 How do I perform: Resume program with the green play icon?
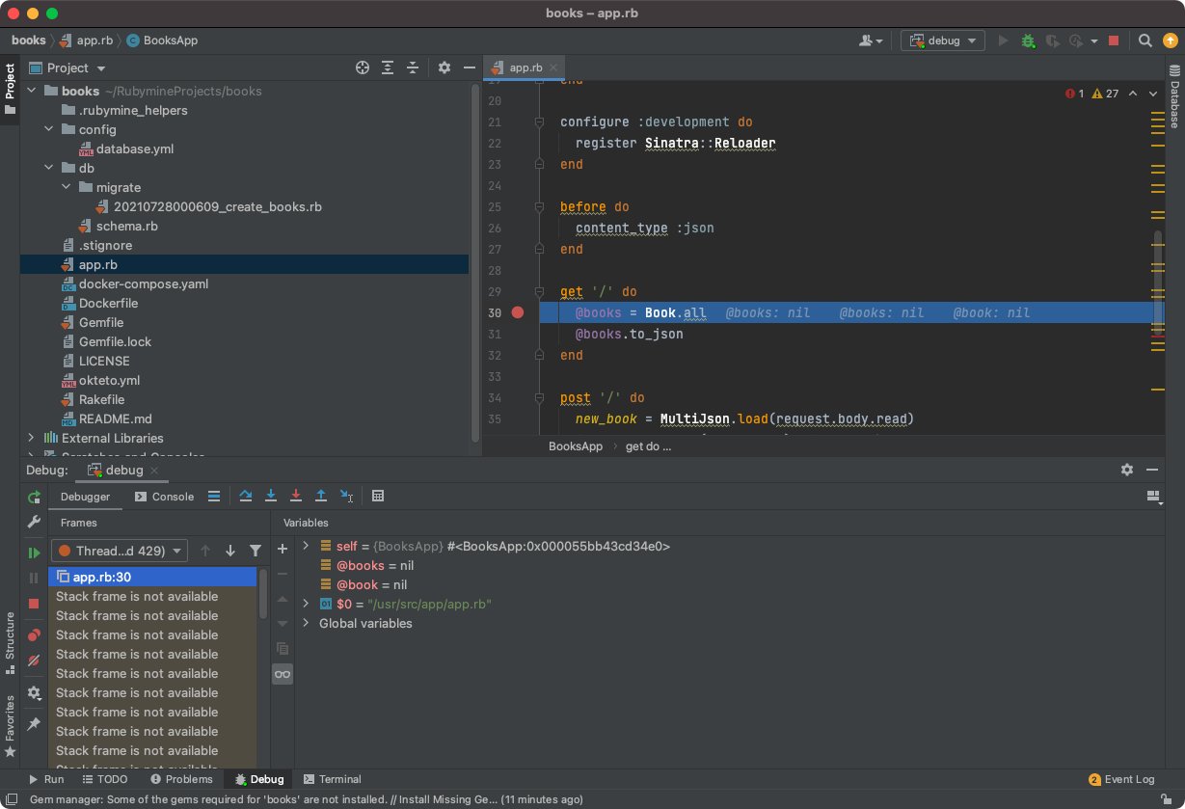34,553
